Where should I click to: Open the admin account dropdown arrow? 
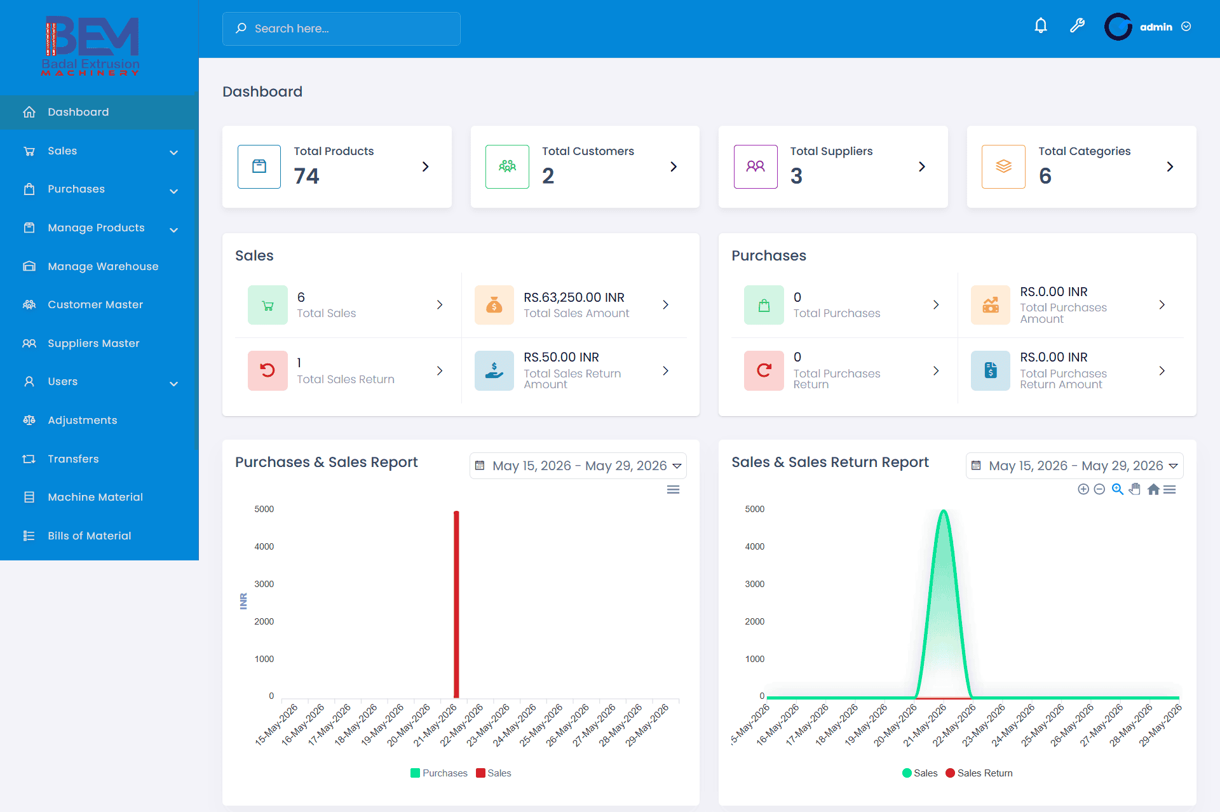[1186, 27]
